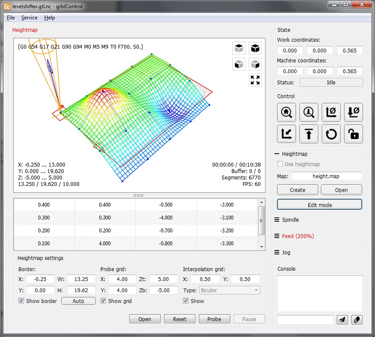Image resolution: width=375 pixels, height=337 pixels.
Task: Open the interpolation Type Bicubic dropdown
Action: [x=229, y=290]
